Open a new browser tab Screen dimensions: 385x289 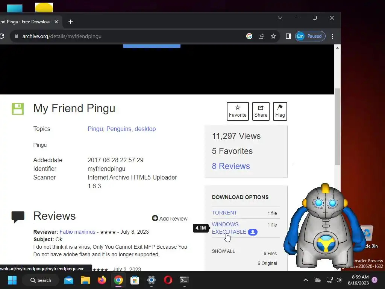[70, 22]
